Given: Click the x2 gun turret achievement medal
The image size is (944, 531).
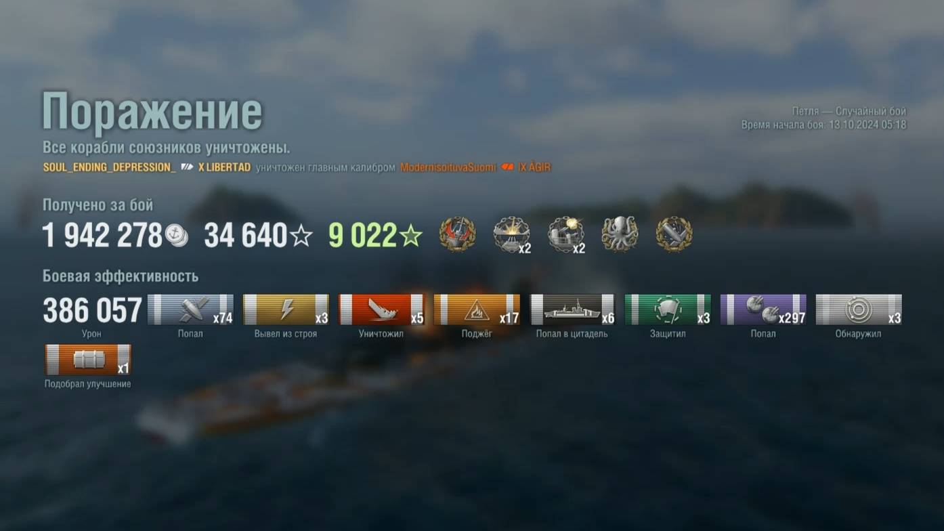Looking at the screenshot, I should click(565, 234).
